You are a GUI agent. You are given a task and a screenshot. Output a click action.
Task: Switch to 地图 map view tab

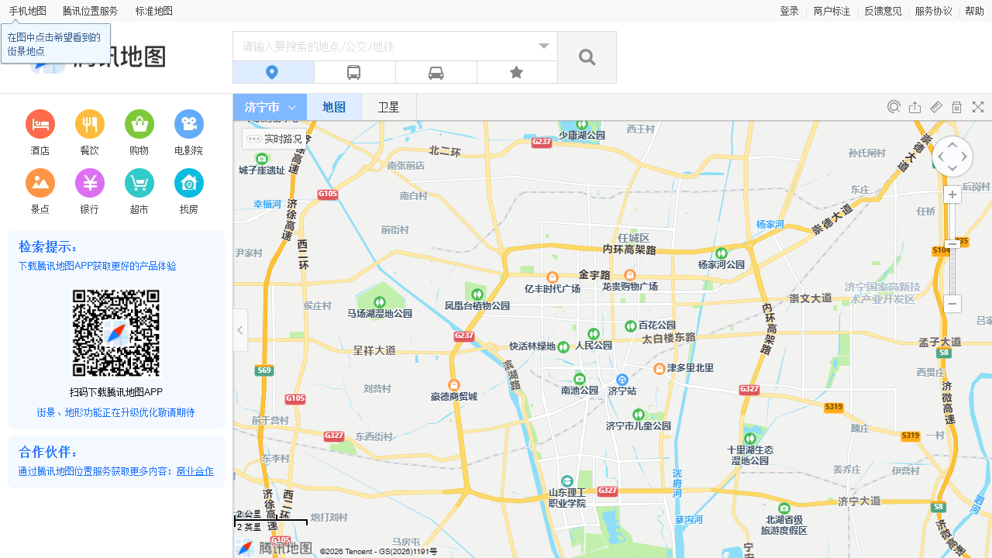(x=334, y=107)
